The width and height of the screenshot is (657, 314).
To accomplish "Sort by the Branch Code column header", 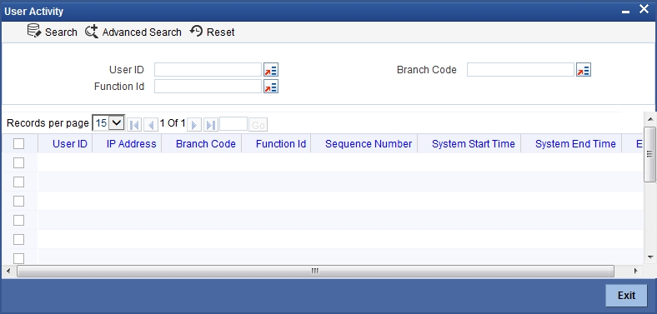I will (206, 144).
